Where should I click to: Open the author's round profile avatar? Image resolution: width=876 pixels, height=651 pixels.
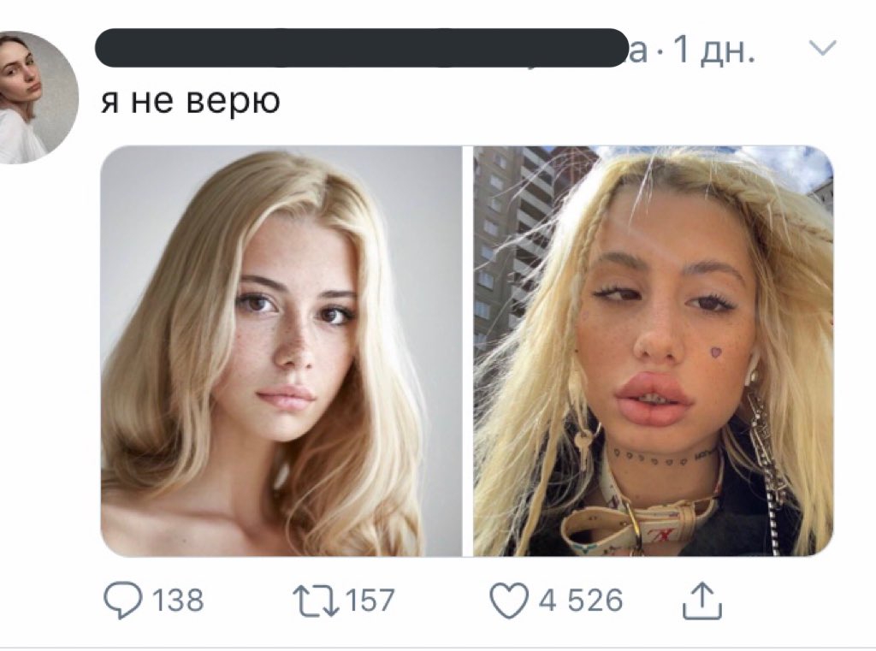pos(34,98)
